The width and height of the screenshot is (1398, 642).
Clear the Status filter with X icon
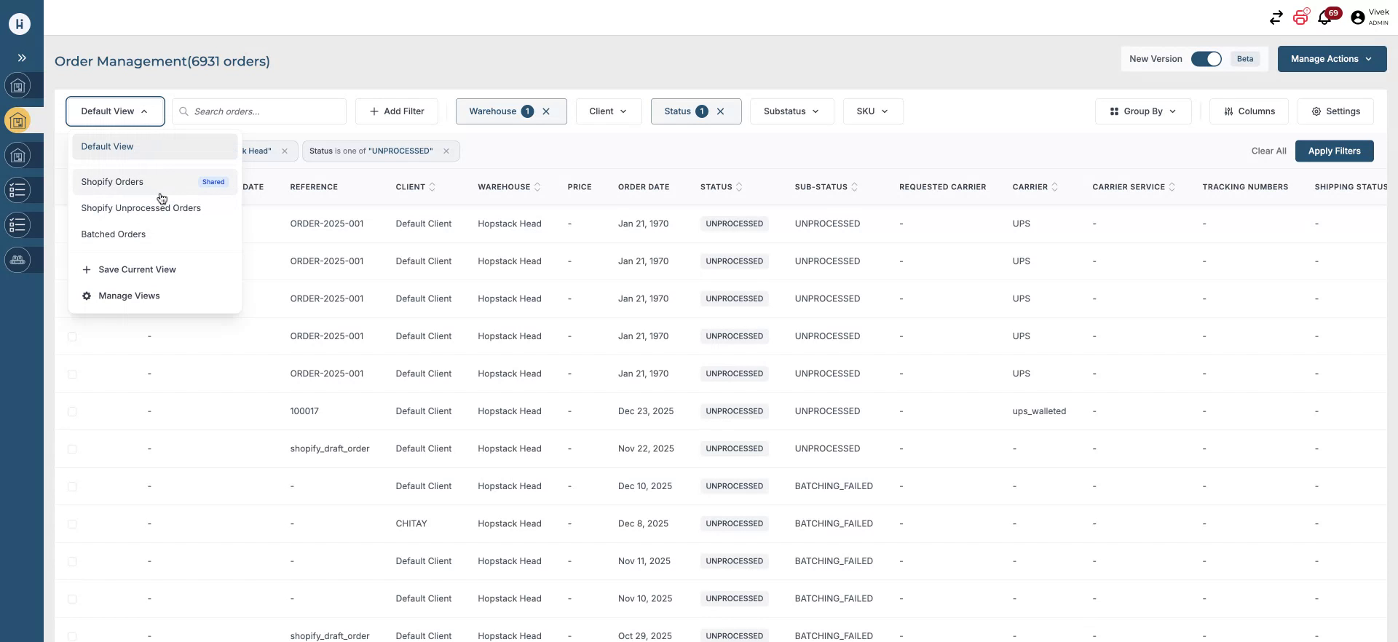click(x=720, y=111)
